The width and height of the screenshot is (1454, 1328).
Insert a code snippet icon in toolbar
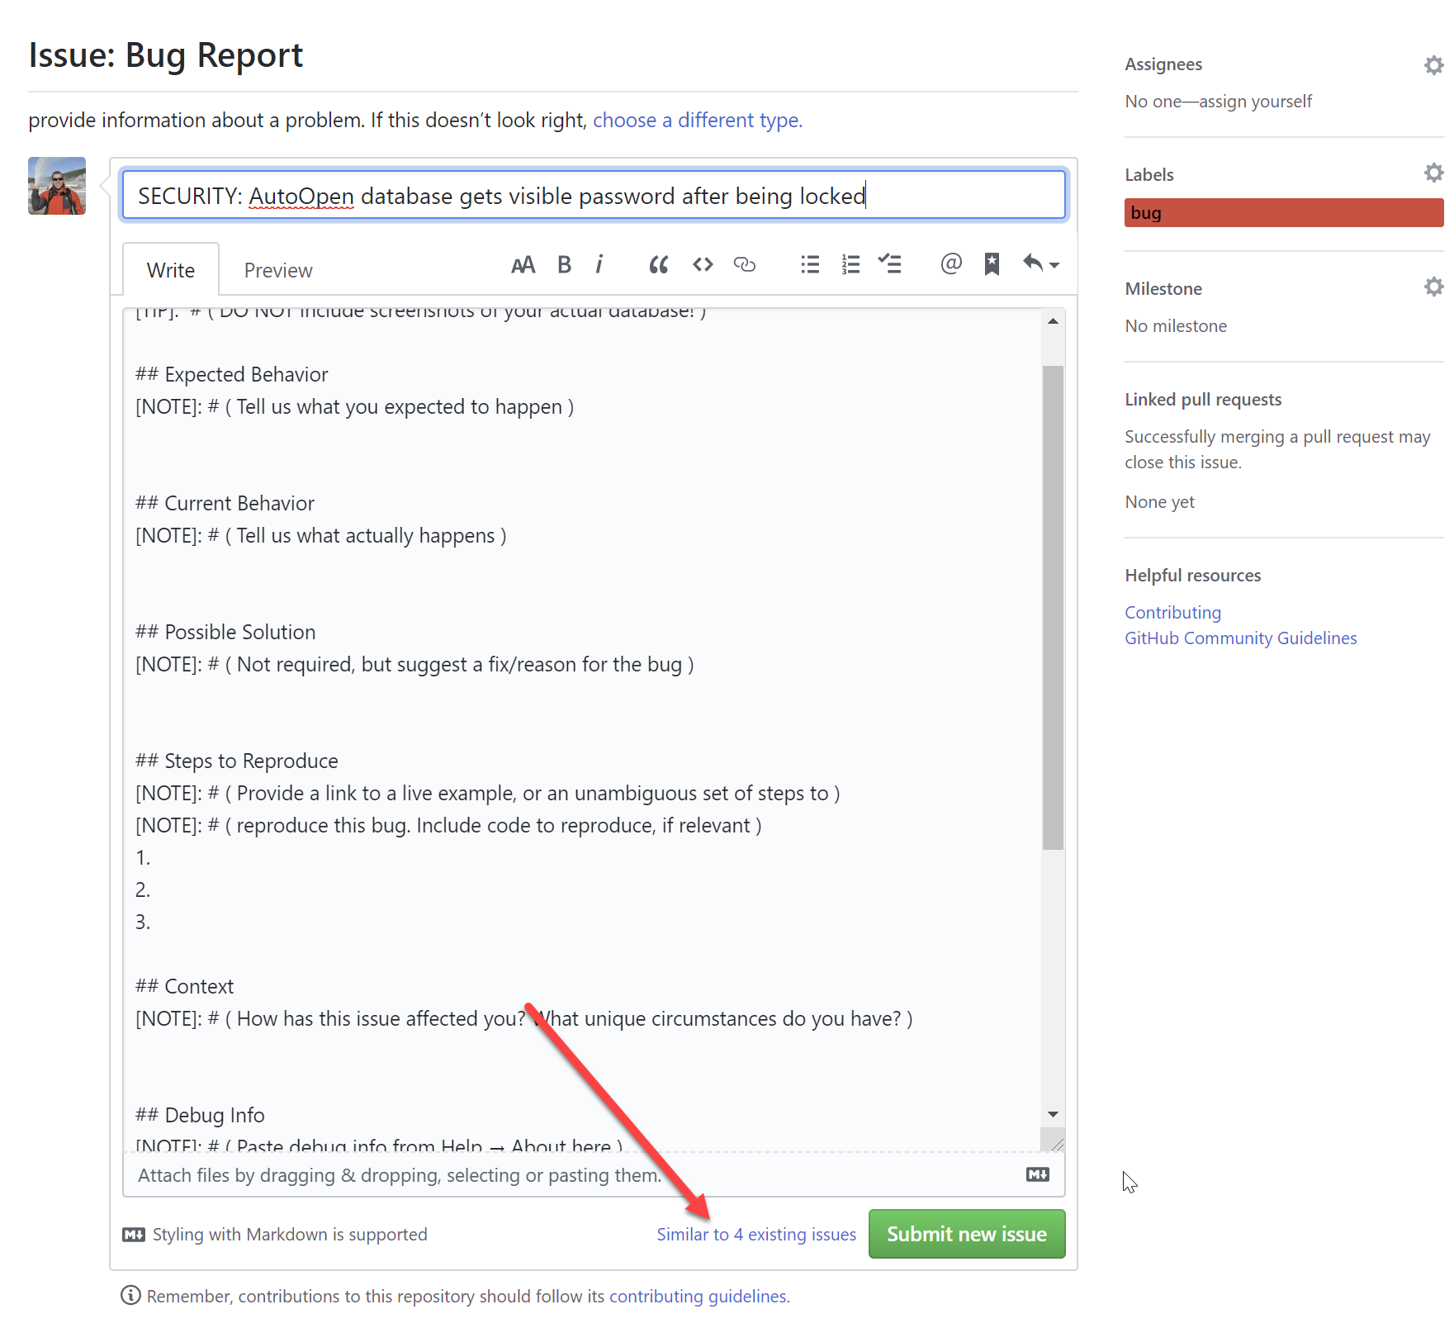702,264
